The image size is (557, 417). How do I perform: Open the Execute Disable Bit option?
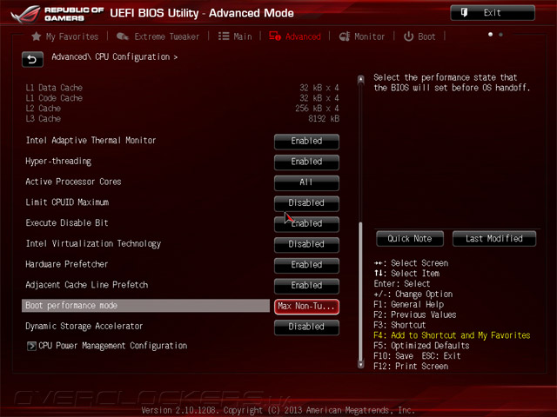pos(306,224)
